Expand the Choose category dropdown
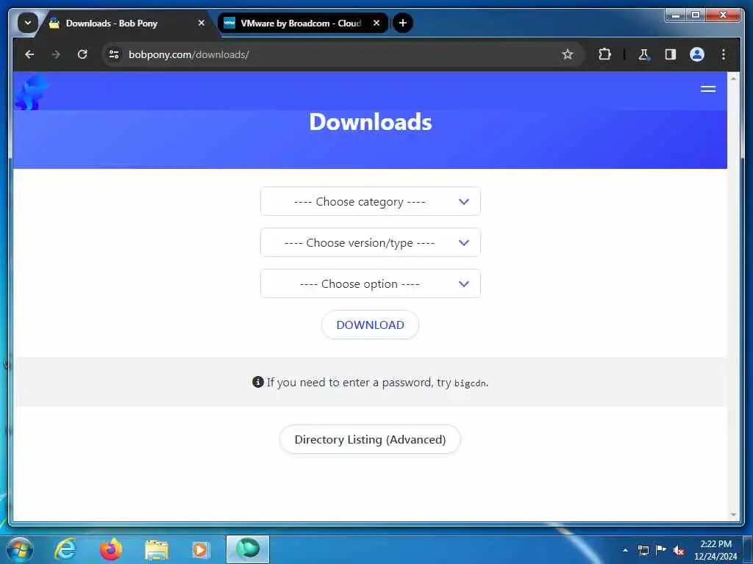 pyautogui.click(x=371, y=201)
